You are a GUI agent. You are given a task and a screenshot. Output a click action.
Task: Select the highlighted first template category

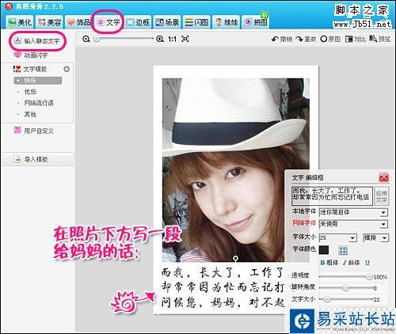coord(37,81)
